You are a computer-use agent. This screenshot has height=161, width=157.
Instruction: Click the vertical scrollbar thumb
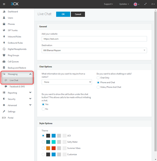155,81
